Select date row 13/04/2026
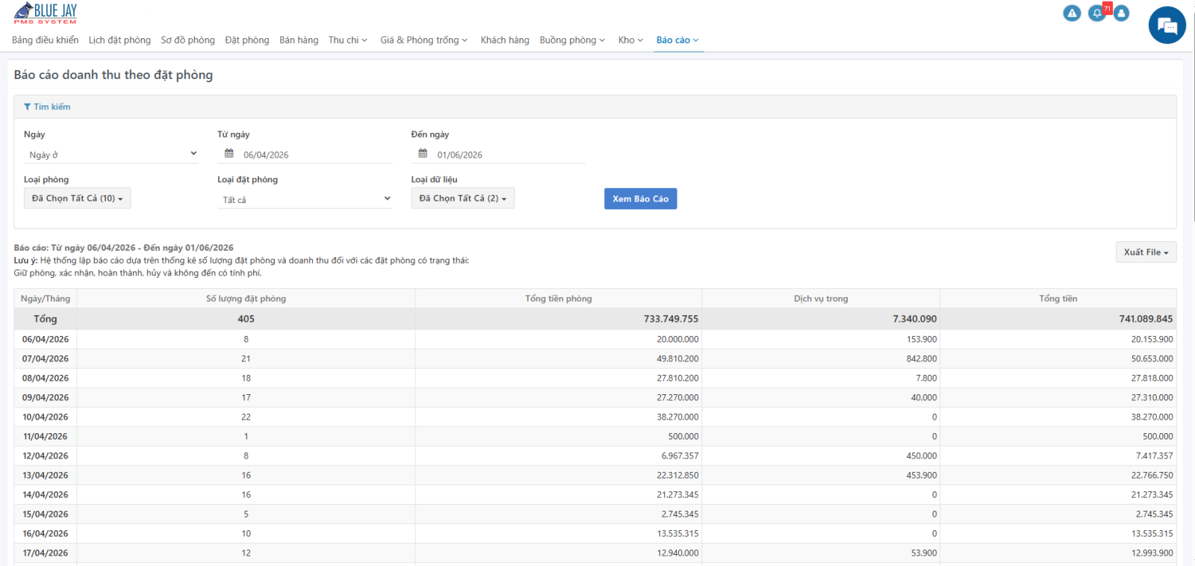 coord(595,475)
